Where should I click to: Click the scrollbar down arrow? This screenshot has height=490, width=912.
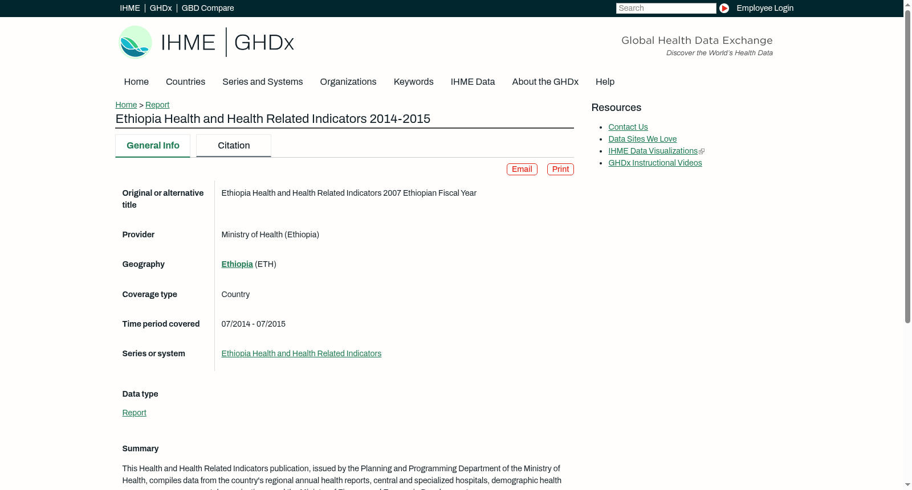click(x=907, y=485)
